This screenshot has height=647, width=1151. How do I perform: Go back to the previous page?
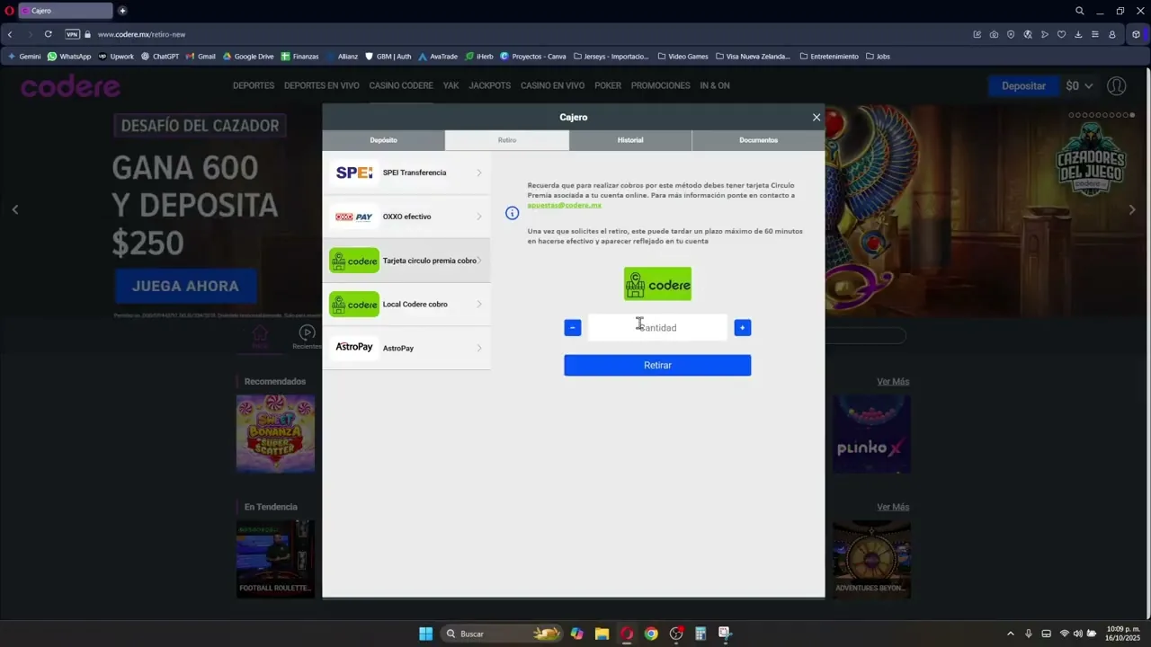pyautogui.click(x=10, y=34)
